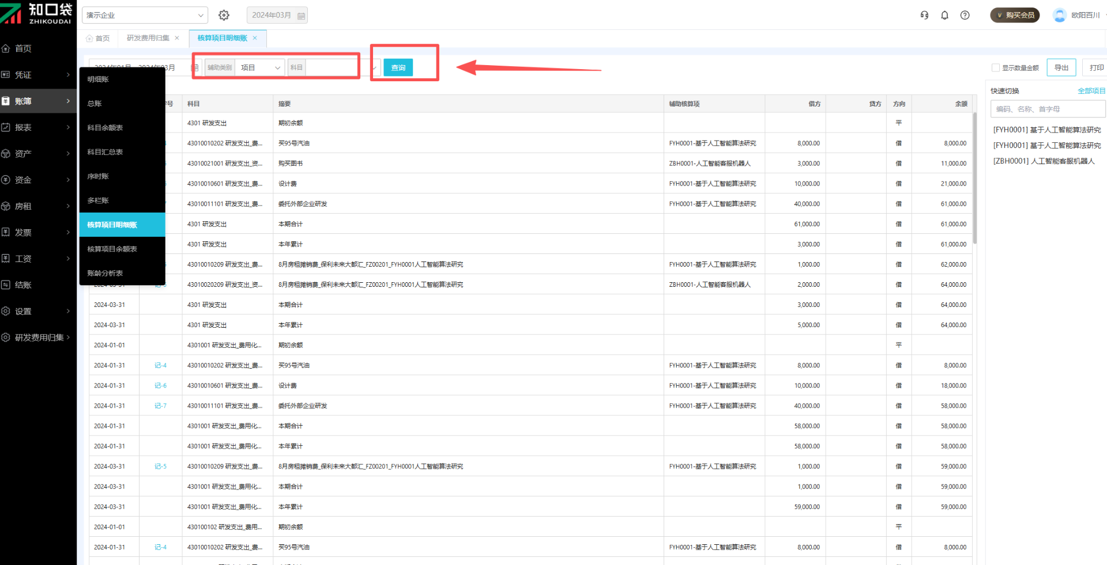
Task: Open the 2024年03月 period picker
Action: tap(277, 15)
